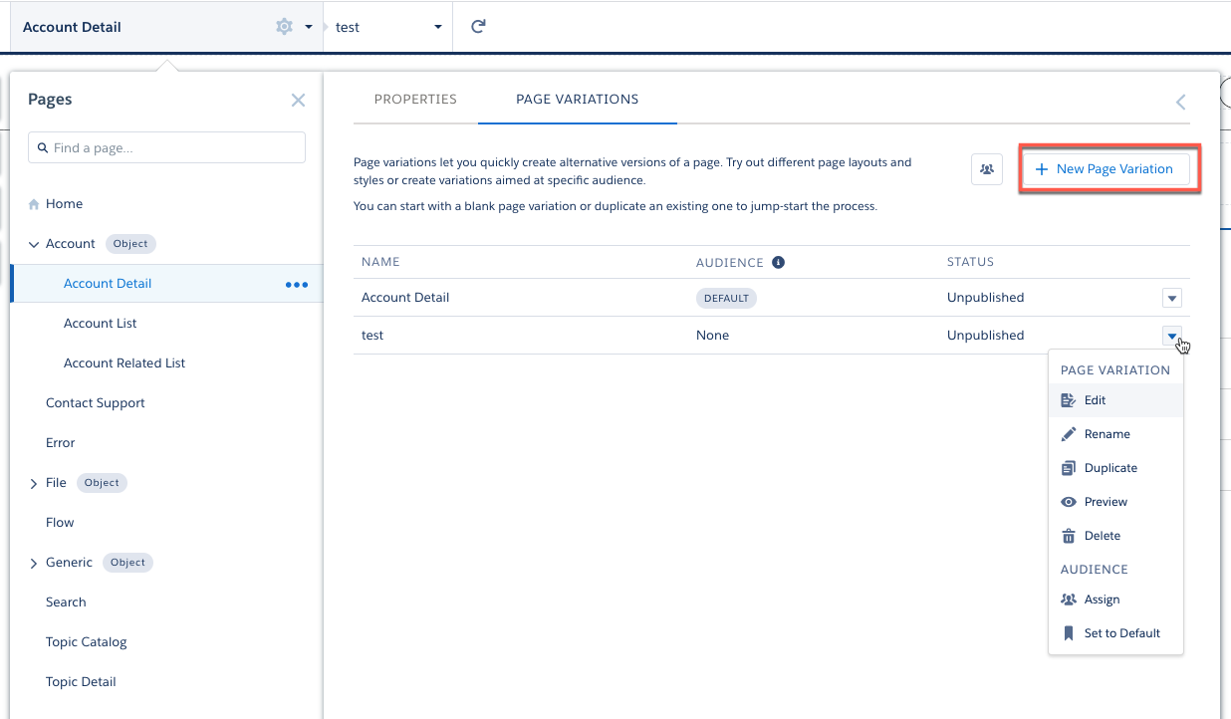Open the audience icon button
Image resolution: width=1231 pixels, height=719 pixels.
pos(986,169)
